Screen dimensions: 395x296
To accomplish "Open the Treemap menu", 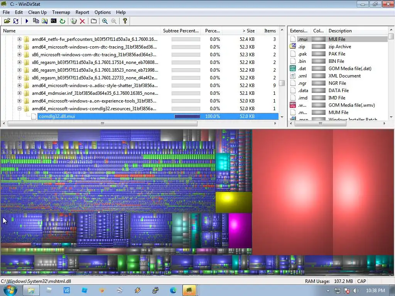I will tap(61, 12).
